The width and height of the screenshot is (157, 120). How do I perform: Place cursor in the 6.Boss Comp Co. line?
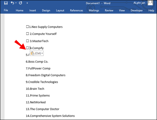coord(37,62)
